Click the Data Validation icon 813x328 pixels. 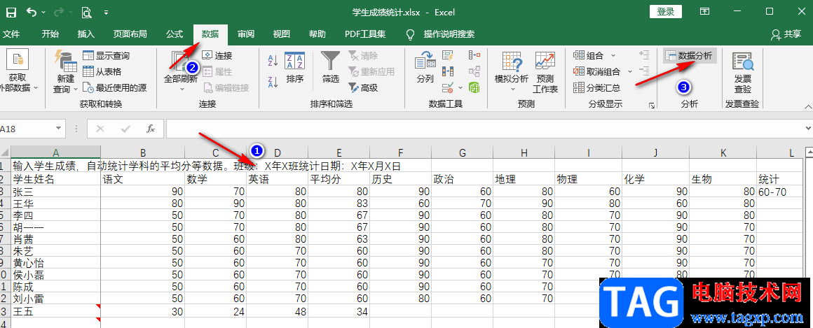(x=447, y=88)
